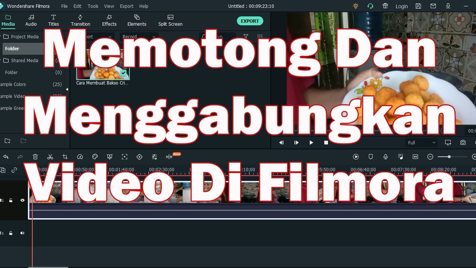The image size is (476, 268).
Task: Select the scissors Split tool
Action: click(50, 157)
